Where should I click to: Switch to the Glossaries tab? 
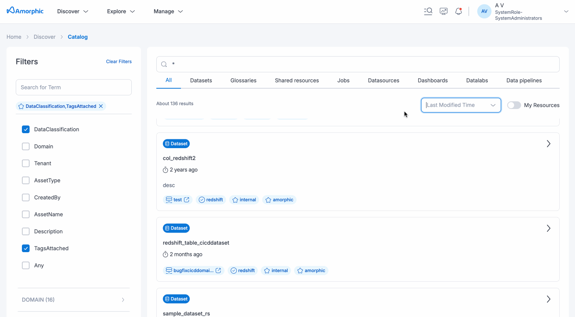click(243, 81)
